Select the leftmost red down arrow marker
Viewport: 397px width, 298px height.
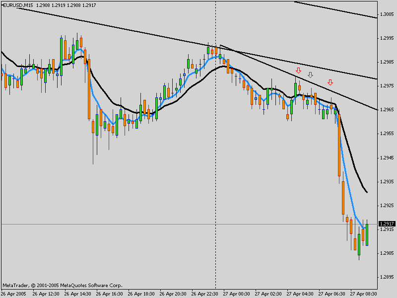[x=299, y=70]
